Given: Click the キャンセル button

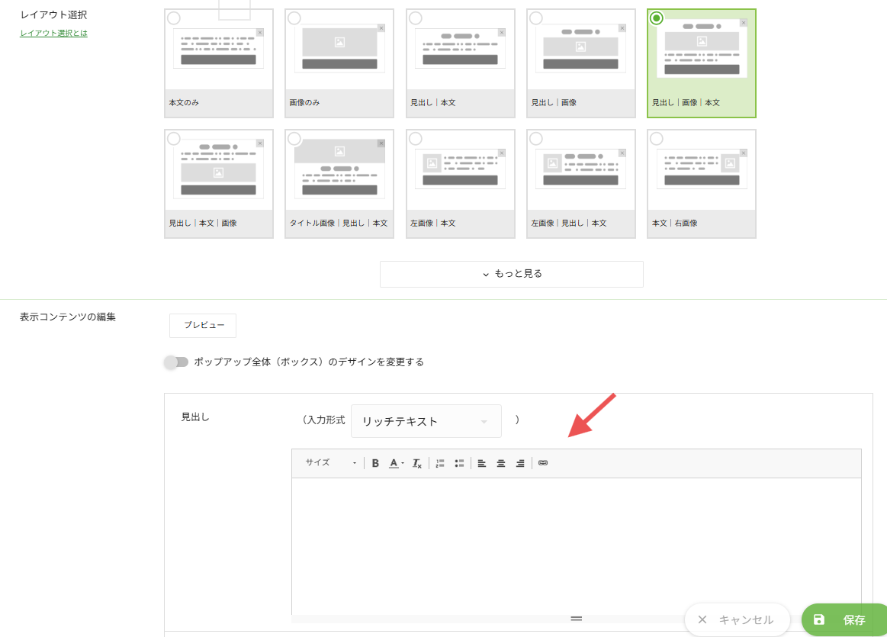Looking at the screenshot, I should coord(737,619).
